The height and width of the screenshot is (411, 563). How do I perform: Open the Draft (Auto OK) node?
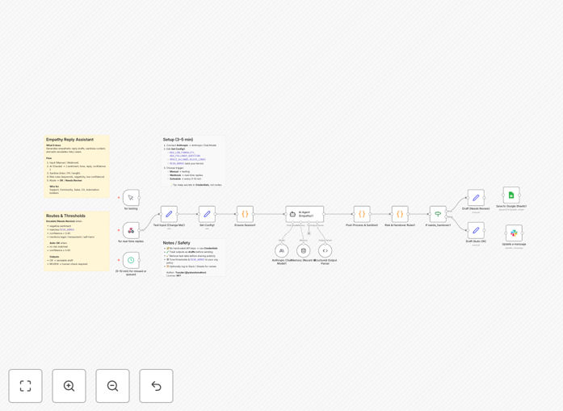point(476,230)
